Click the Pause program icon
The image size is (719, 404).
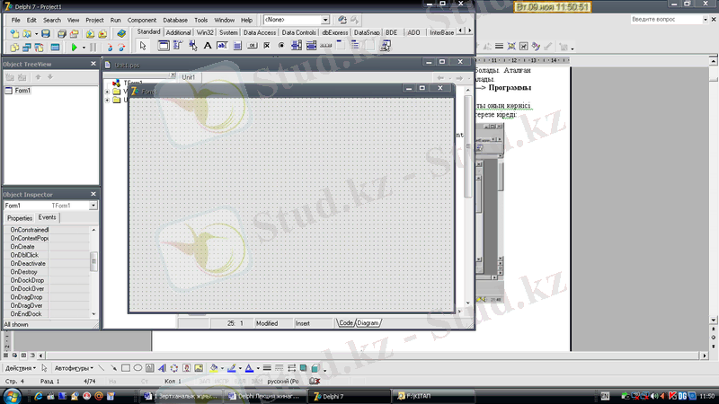(x=93, y=48)
